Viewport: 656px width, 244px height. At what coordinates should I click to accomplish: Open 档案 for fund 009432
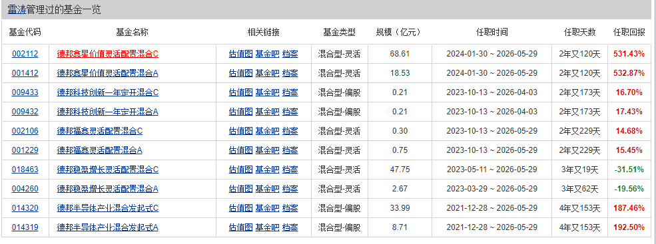(x=290, y=112)
